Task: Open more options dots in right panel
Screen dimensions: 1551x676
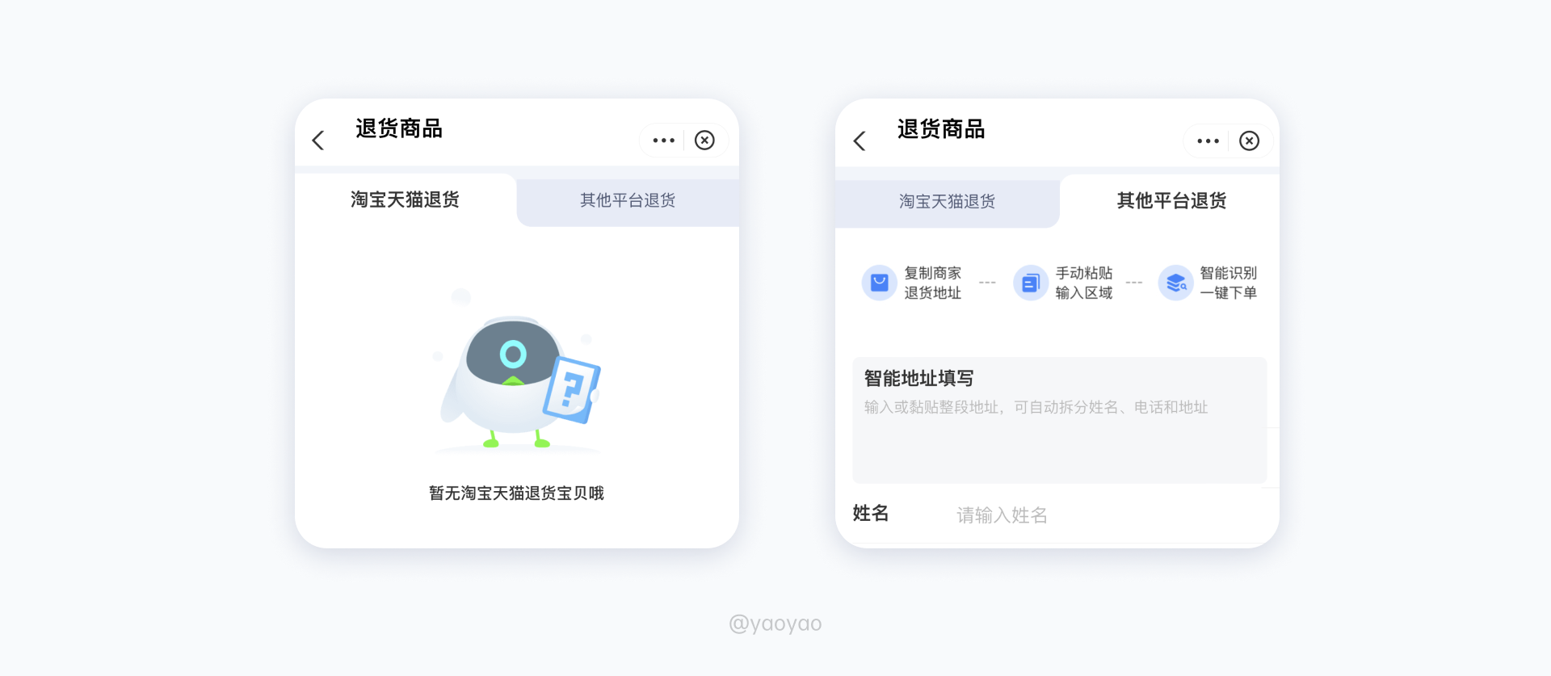Action: pos(1208,141)
